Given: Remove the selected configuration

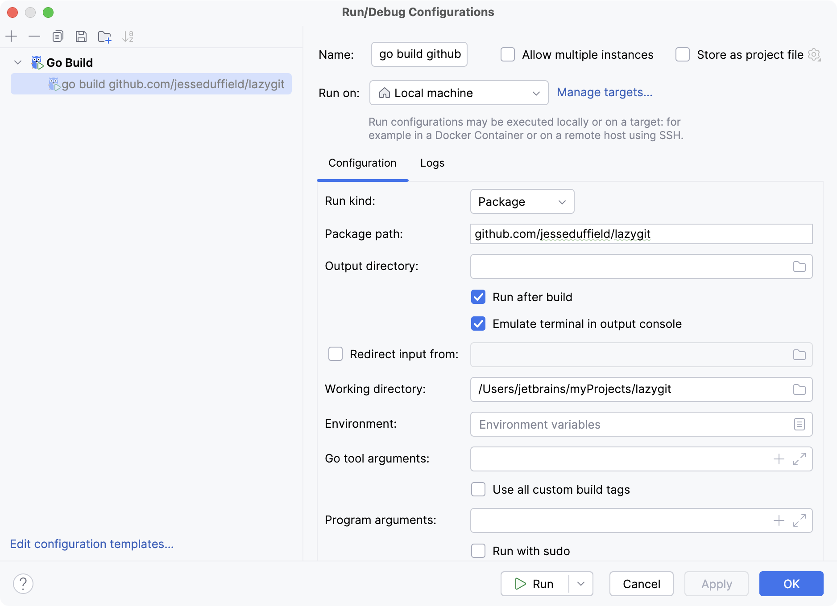Looking at the screenshot, I should pos(34,37).
